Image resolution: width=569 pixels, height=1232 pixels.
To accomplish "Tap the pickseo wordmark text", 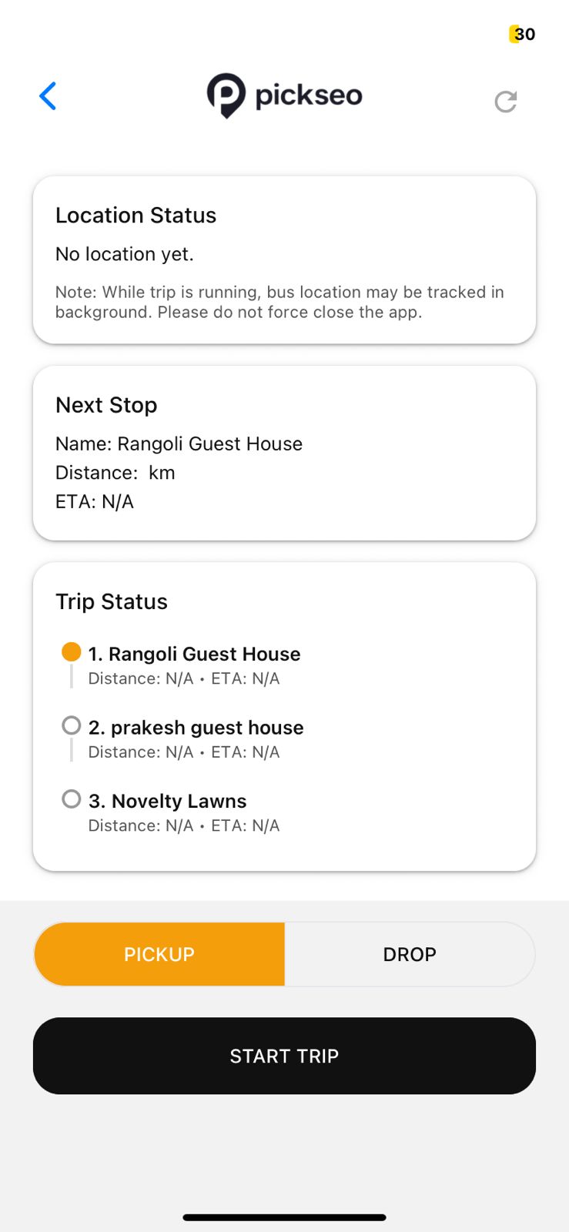I will click(309, 95).
